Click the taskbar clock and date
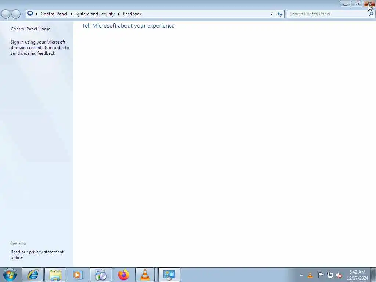The height and width of the screenshot is (282, 376). pos(357,275)
